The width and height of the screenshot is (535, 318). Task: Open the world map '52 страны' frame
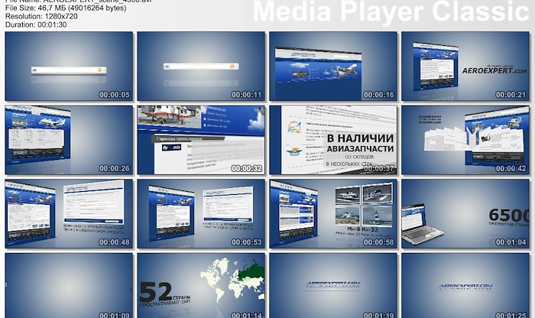pos(201,285)
